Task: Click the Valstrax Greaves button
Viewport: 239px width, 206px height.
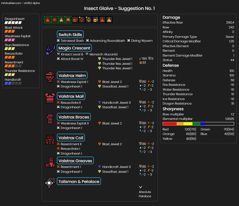Action: tap(75, 161)
